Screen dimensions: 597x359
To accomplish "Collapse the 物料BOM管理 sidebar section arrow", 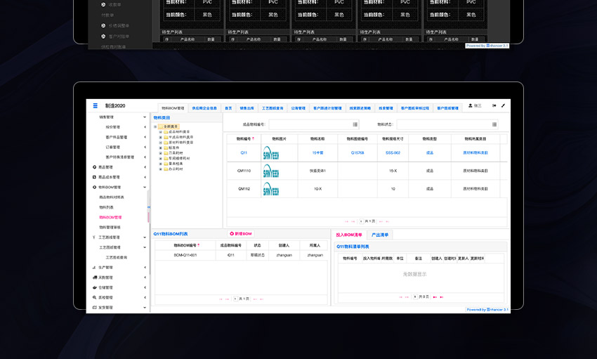I will pos(145,187).
